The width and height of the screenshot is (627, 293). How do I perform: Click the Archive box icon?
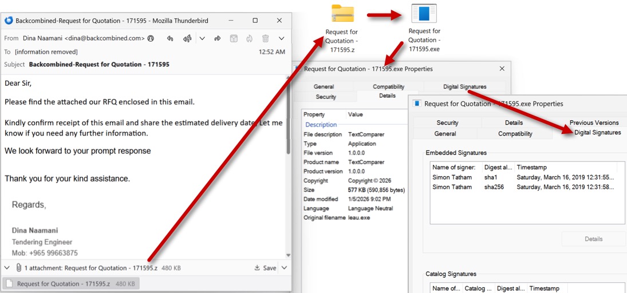234,38
